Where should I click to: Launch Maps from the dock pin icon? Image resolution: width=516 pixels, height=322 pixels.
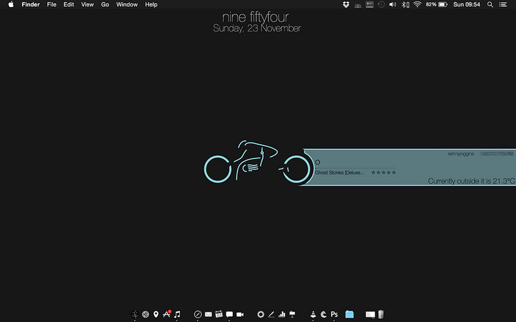click(x=156, y=314)
